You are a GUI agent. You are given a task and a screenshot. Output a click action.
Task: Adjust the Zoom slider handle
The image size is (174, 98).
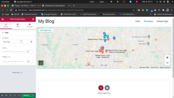(15, 52)
